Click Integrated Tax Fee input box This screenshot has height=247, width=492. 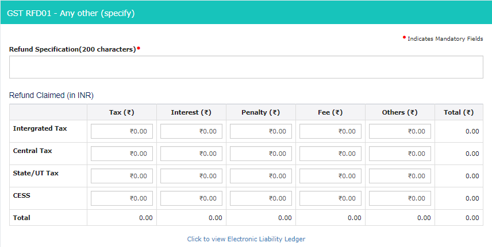pyautogui.click(x=330, y=131)
